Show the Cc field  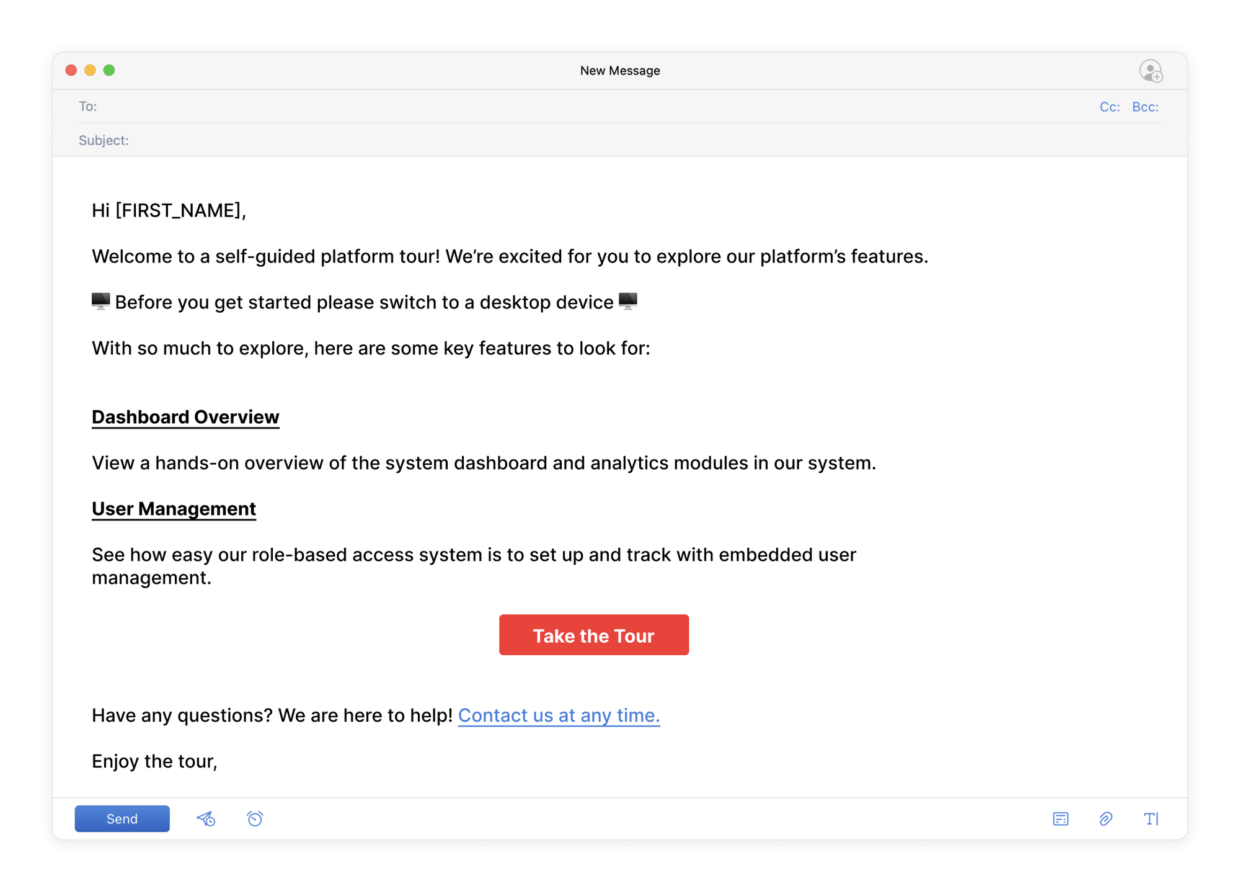[x=1109, y=107]
